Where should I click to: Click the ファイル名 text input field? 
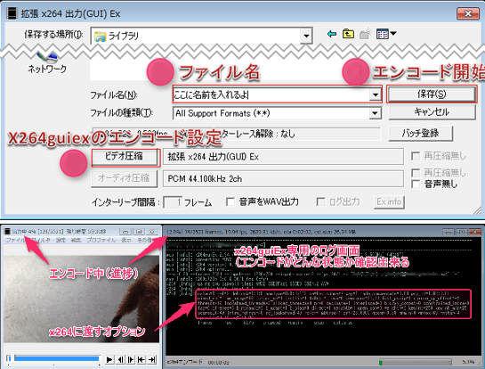click(271, 94)
